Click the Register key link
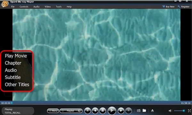Screen dimensions: 192x115 [184, 7]
